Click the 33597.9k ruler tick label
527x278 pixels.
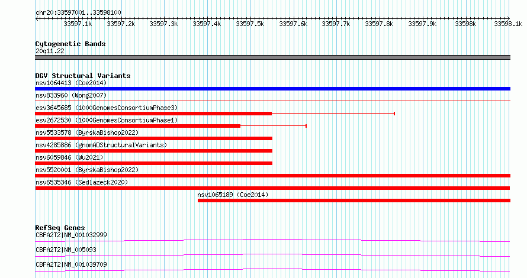pos(422,24)
